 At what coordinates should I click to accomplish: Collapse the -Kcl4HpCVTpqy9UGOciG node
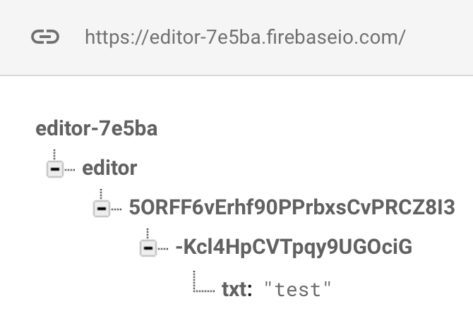[x=148, y=248]
